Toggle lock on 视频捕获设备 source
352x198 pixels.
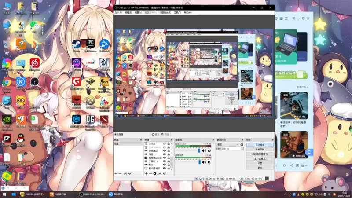pos(169,158)
